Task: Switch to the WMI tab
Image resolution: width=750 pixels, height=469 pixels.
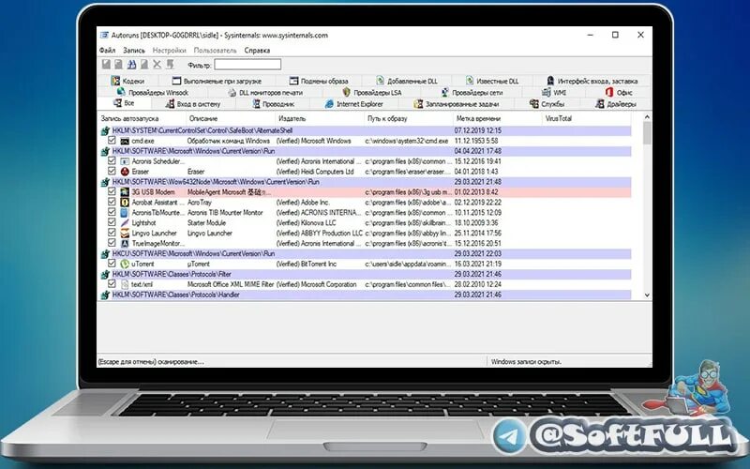Action: click(x=554, y=92)
